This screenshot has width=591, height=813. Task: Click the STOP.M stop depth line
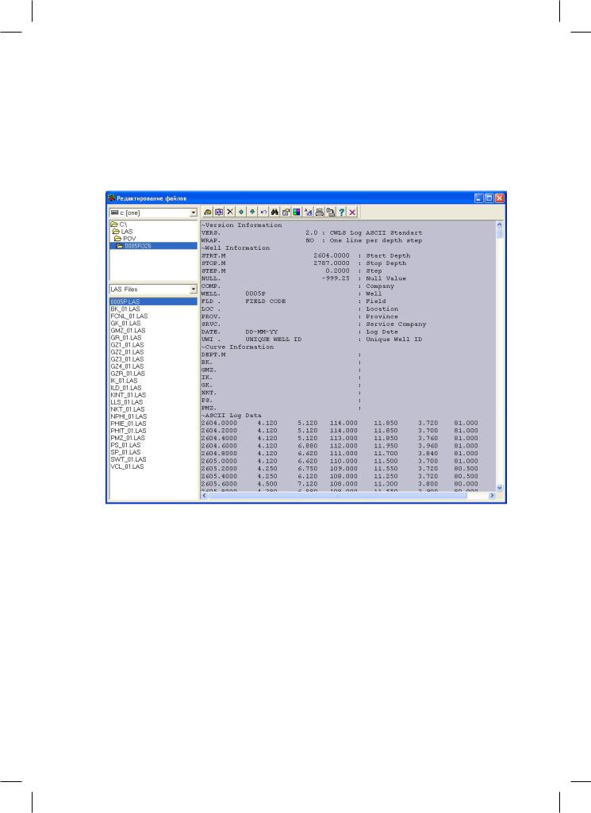pos(305,263)
